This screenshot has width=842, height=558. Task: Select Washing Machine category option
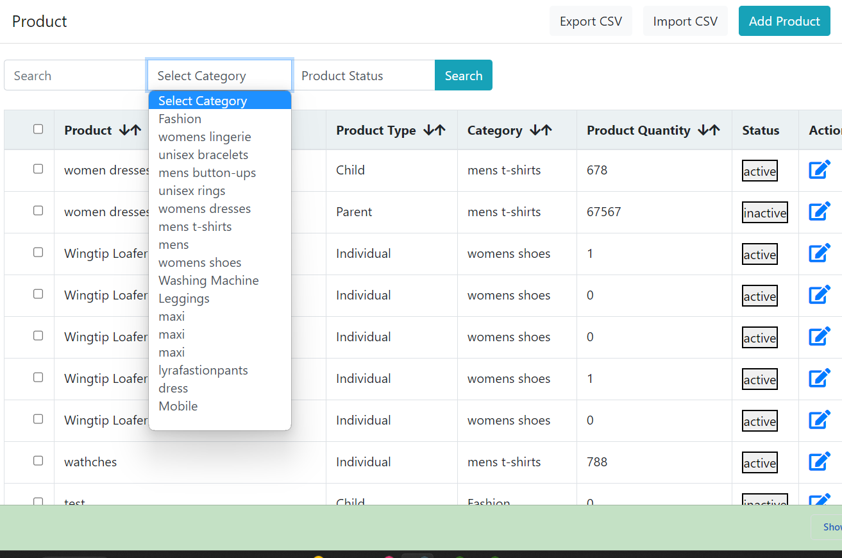[220, 280]
